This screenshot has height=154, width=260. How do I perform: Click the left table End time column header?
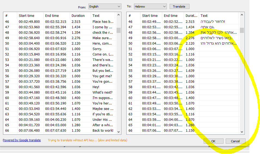click(57, 16)
